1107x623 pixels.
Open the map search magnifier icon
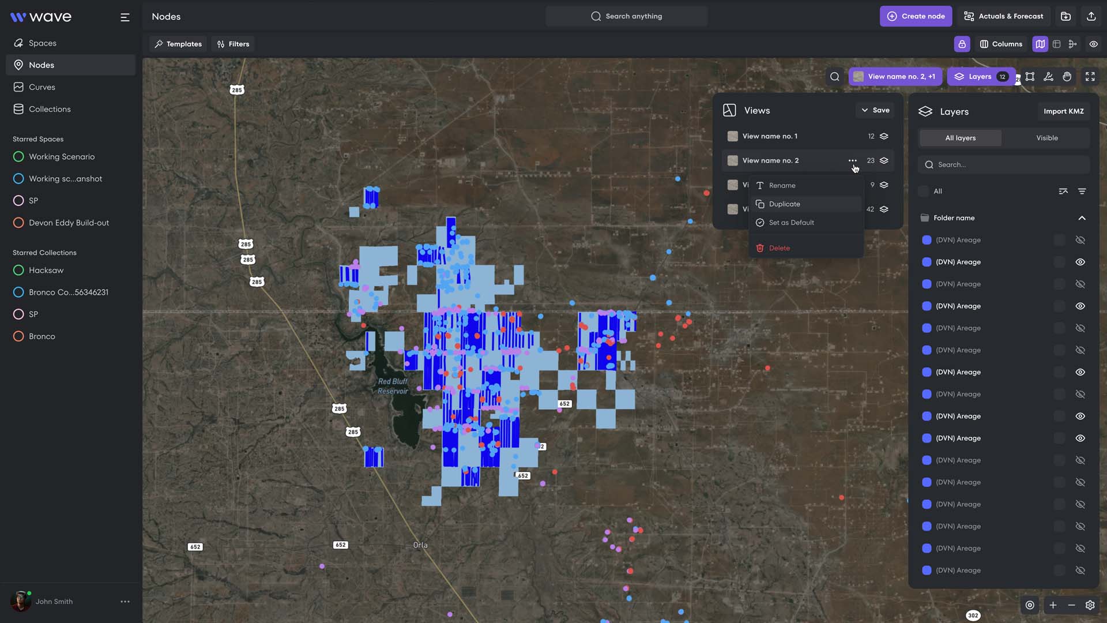[x=834, y=77]
